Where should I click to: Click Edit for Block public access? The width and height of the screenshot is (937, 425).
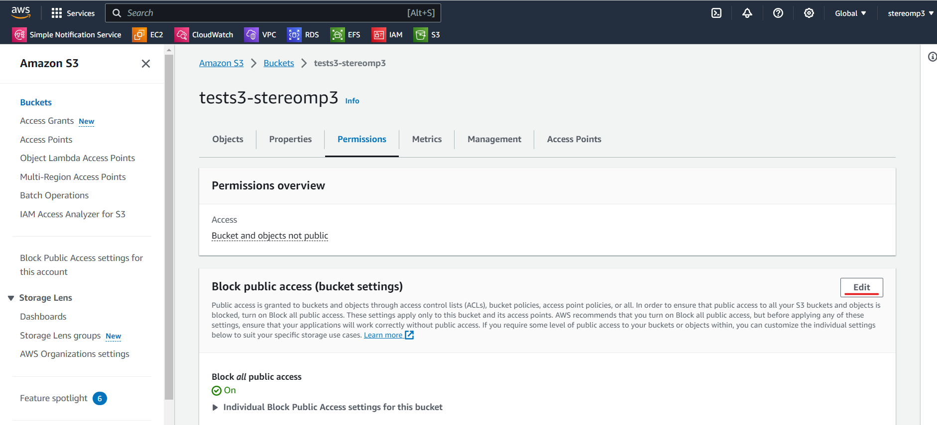[x=862, y=287]
